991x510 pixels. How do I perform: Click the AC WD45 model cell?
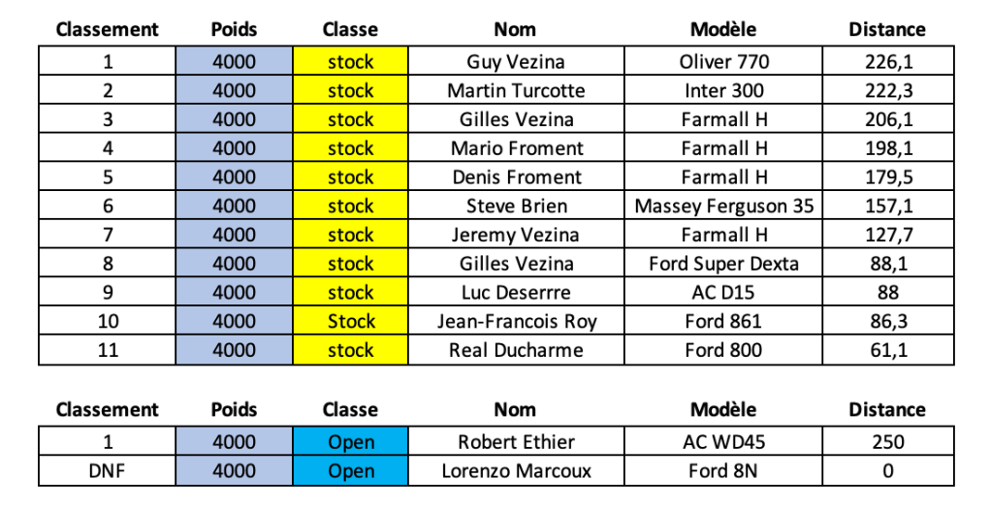723,442
